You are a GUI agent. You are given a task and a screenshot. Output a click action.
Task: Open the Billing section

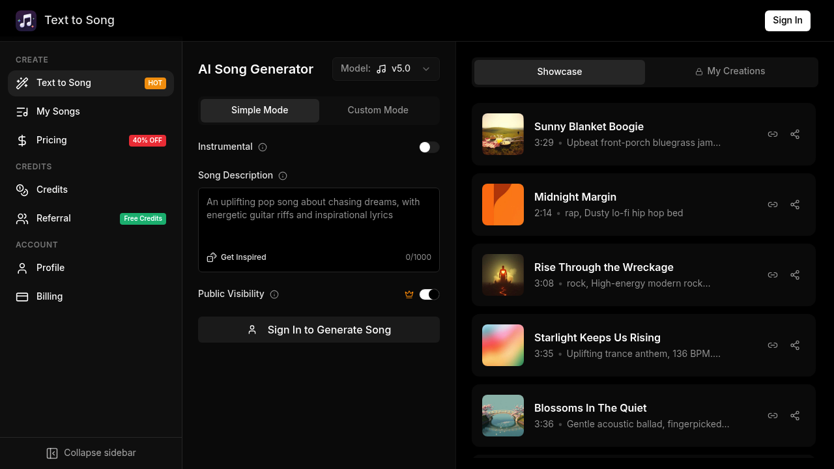[50, 296]
